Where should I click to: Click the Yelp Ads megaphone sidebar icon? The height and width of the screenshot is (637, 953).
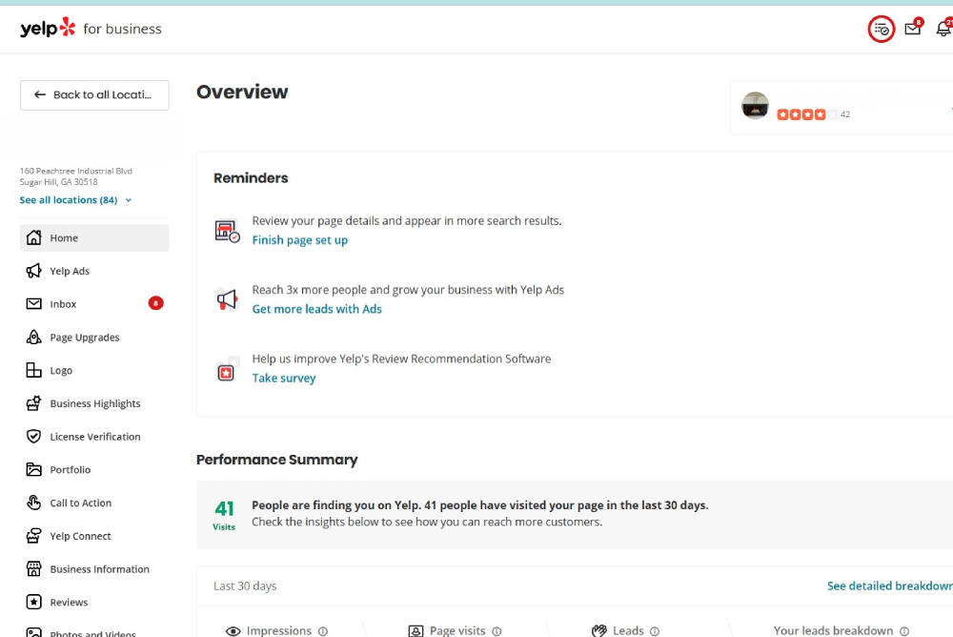click(x=34, y=271)
